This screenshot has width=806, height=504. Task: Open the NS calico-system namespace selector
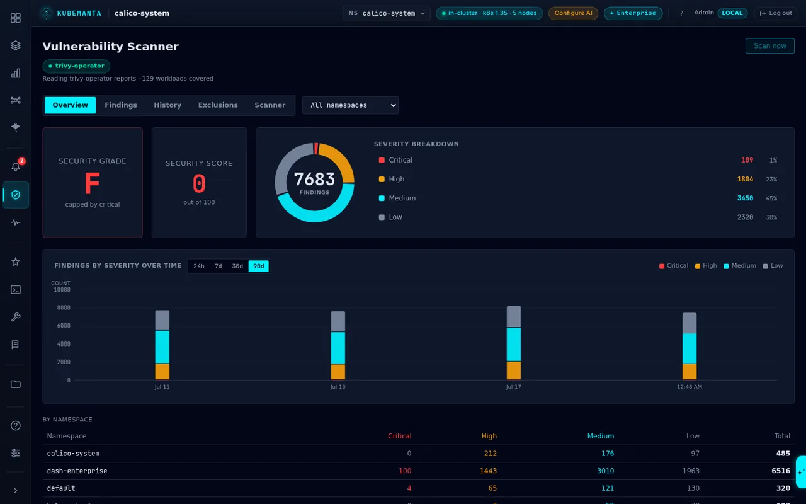point(386,13)
